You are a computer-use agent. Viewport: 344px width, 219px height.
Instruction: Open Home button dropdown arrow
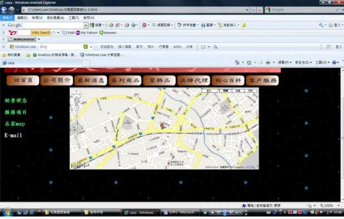pos(243,63)
